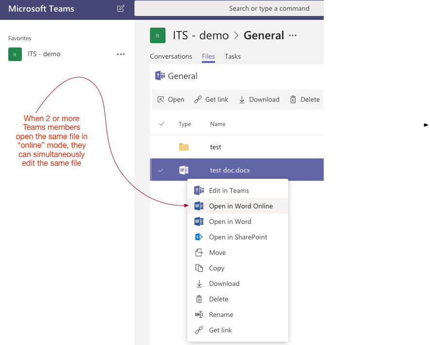This screenshot has height=345, width=430.
Task: Click Delete in the files toolbar
Action: coord(305,99)
